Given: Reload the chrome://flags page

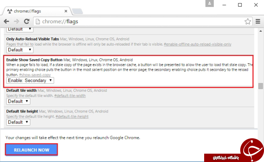Looking at the screenshot, I should (26, 22).
